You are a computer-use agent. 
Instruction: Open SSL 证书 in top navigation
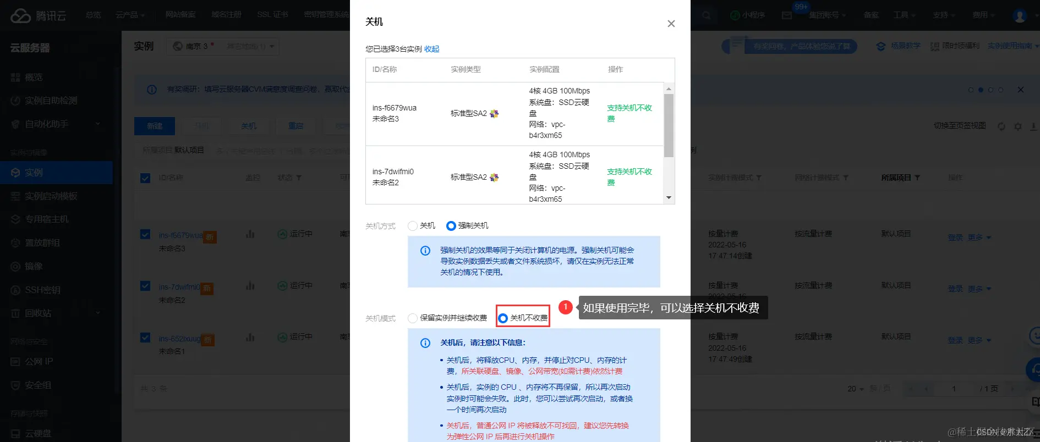pos(272,14)
